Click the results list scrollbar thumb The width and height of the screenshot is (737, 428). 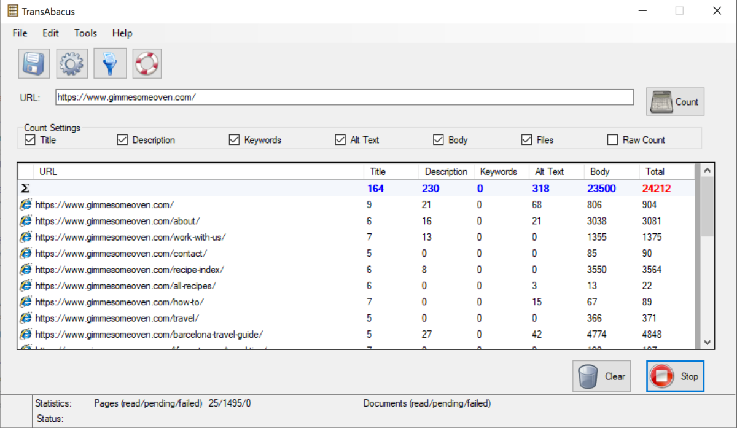[x=708, y=208]
